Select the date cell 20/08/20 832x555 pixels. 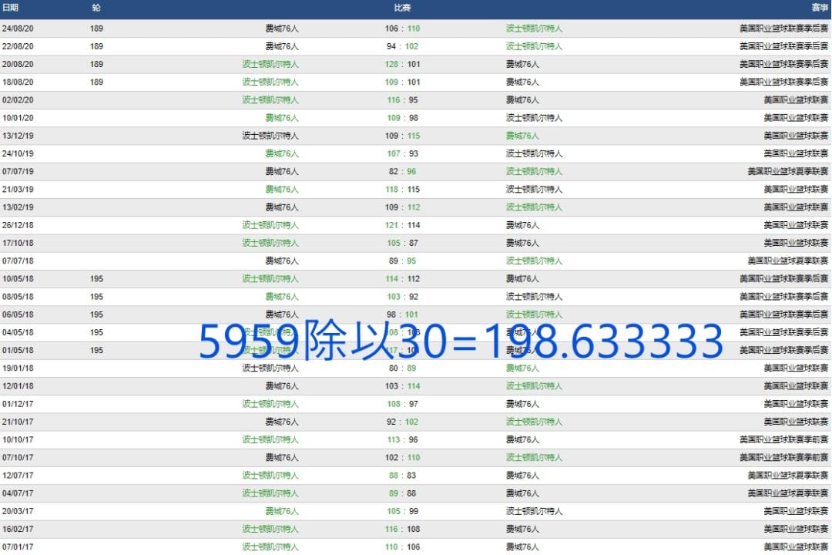(18, 64)
